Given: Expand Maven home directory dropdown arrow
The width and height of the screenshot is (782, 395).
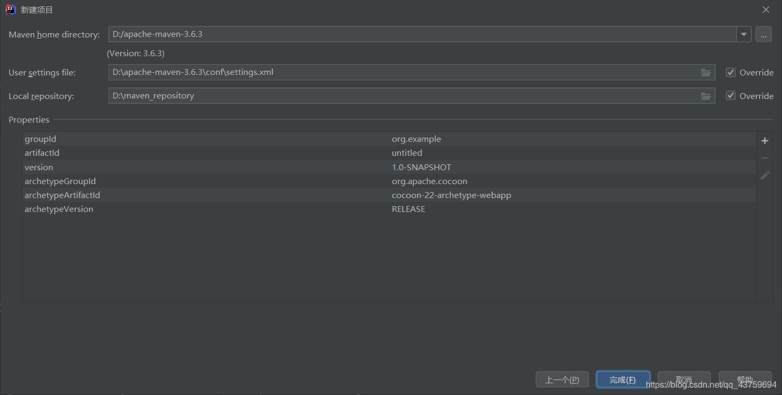Looking at the screenshot, I should coord(744,34).
